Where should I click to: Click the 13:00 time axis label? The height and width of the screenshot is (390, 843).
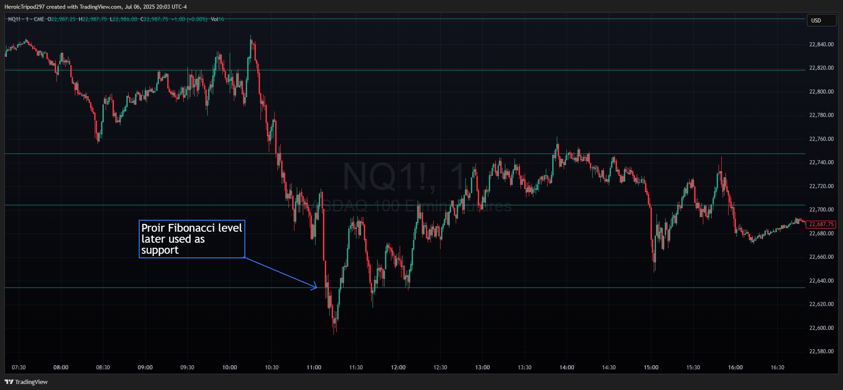point(482,368)
